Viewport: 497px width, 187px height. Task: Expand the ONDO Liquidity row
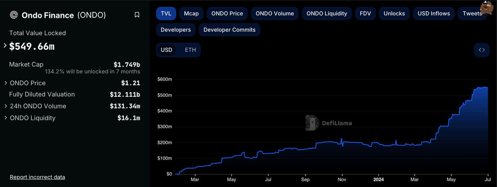5,118
